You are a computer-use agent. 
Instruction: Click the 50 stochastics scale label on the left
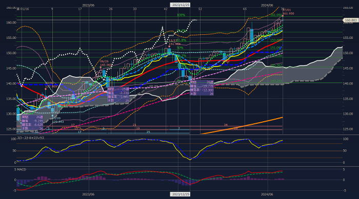tap(14, 151)
